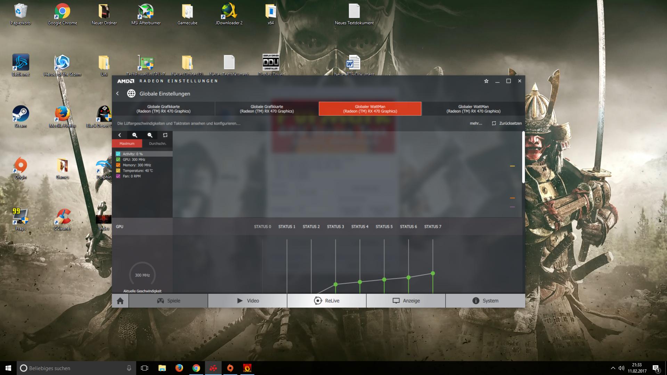The image size is (667, 375).
Task: Click the STATUS 2 header
Action: coord(311,227)
